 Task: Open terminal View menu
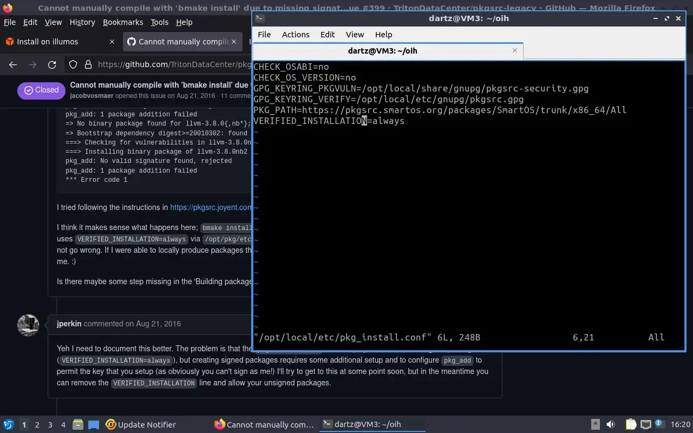click(x=355, y=34)
